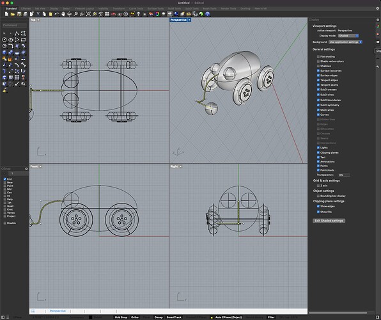Open the Mesh Tools toolbar tab
This screenshot has height=320, width=381.
click(210, 8)
